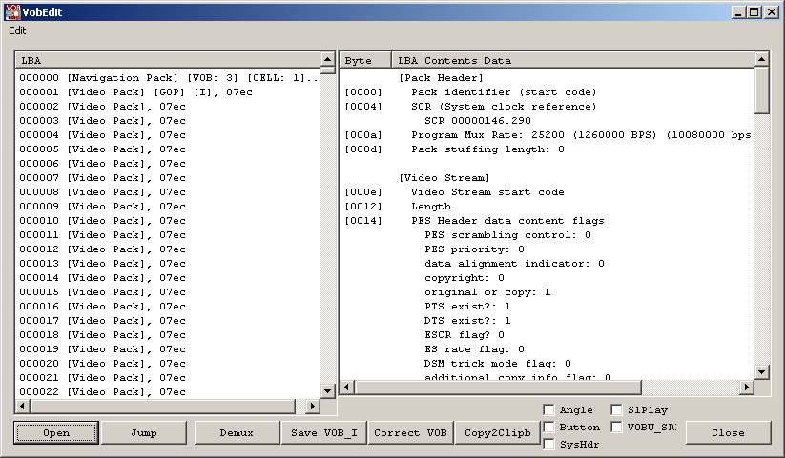Screen dimensions: 785x458
Task: Click right arrow of LBA list horizontal scrollbar
Action: pyautogui.click(x=312, y=406)
